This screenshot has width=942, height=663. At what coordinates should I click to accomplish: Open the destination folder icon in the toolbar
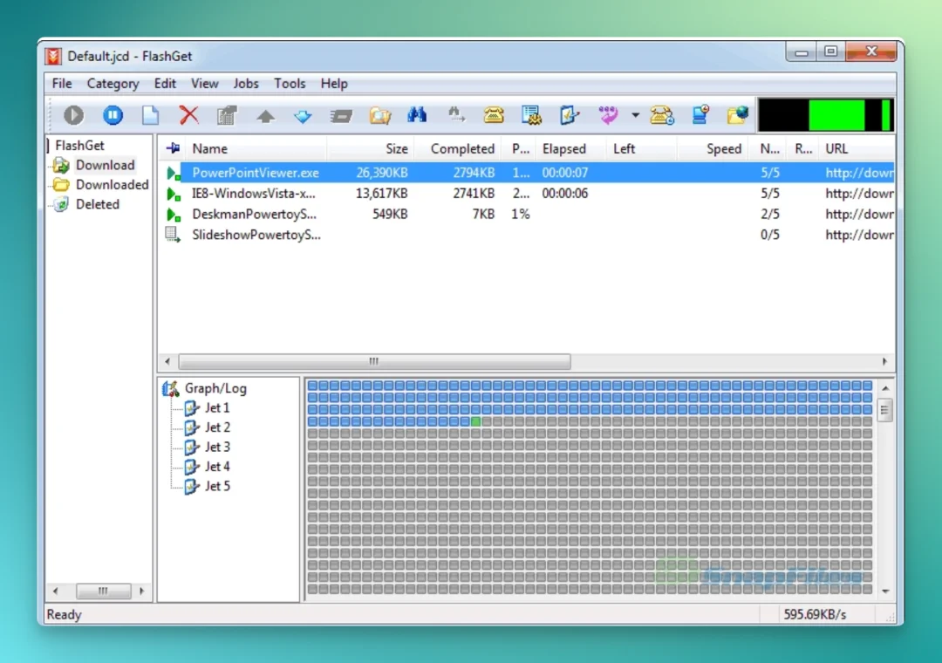point(379,115)
